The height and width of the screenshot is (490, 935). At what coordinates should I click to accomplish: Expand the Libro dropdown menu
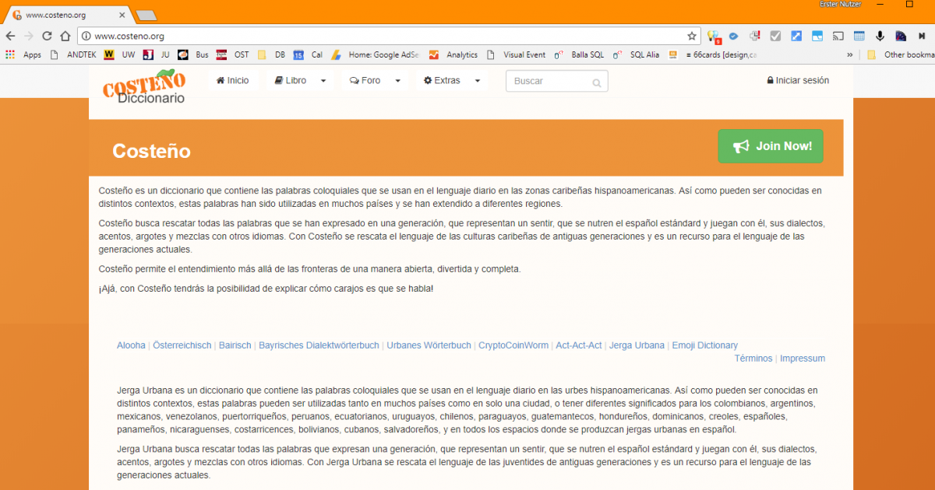click(299, 80)
